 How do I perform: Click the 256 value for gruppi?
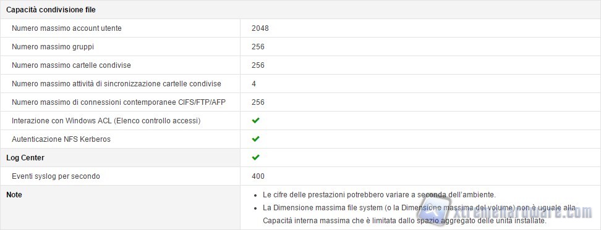click(x=258, y=47)
